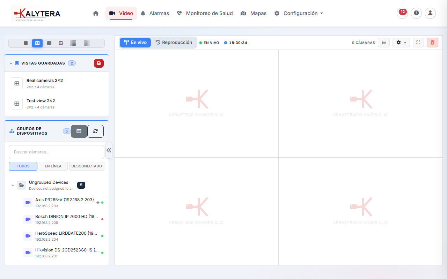Switch to the Mapas section
This screenshot has width=447, height=279.
point(254,13)
